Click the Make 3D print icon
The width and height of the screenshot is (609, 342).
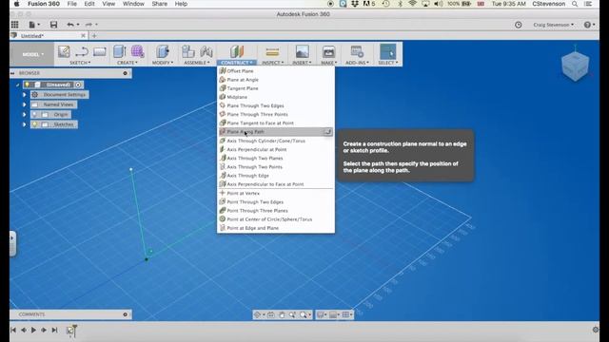(x=328, y=51)
